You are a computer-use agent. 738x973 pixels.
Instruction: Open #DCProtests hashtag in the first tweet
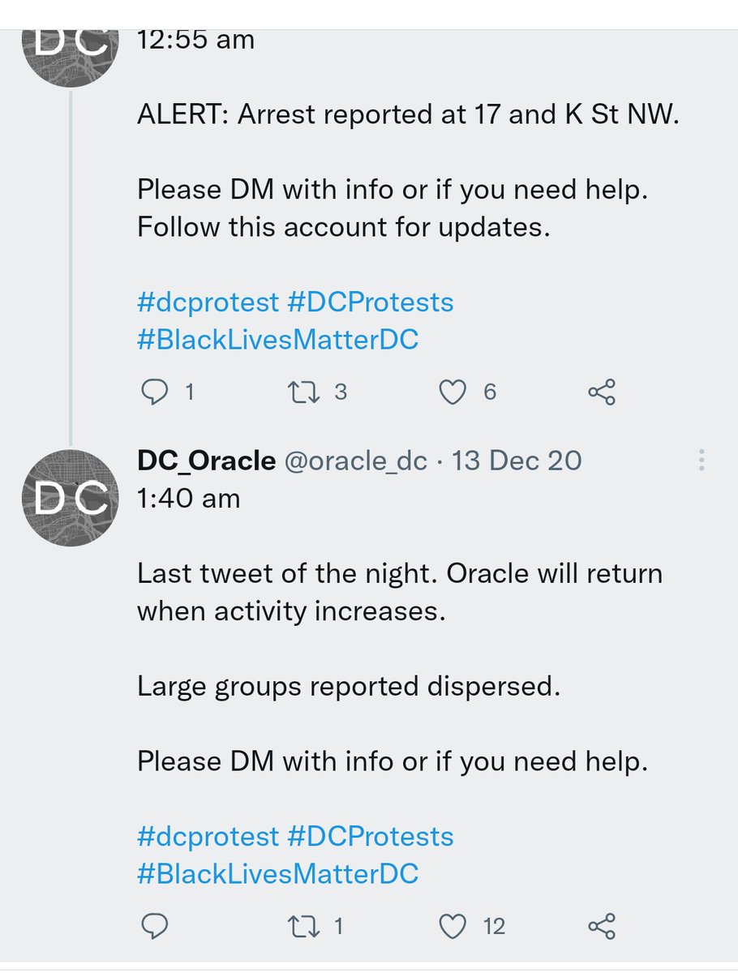370,302
